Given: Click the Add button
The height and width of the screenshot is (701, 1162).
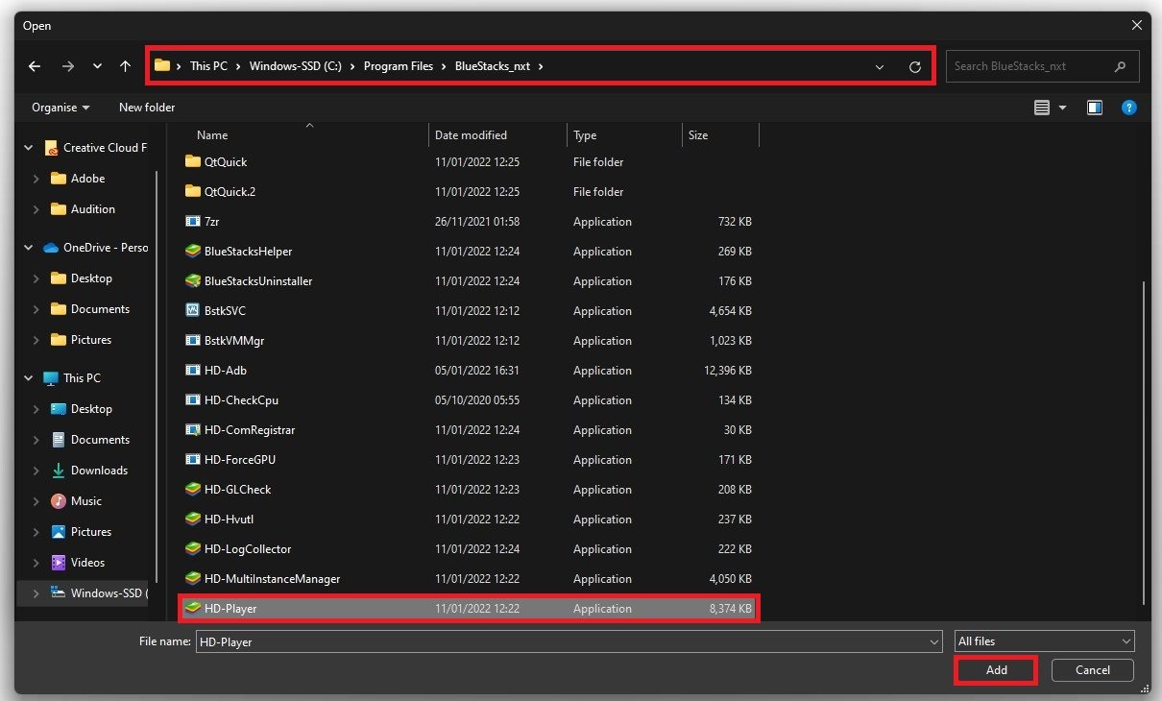Looking at the screenshot, I should click(x=996, y=670).
